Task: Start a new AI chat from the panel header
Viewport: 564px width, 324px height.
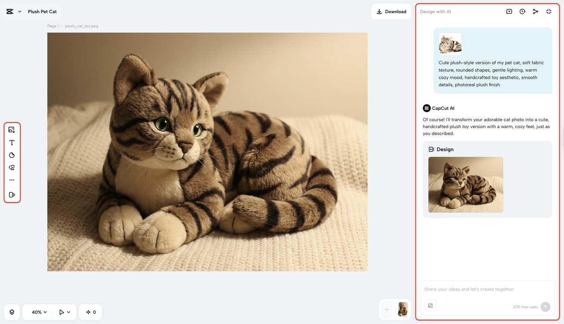Action: click(509, 11)
